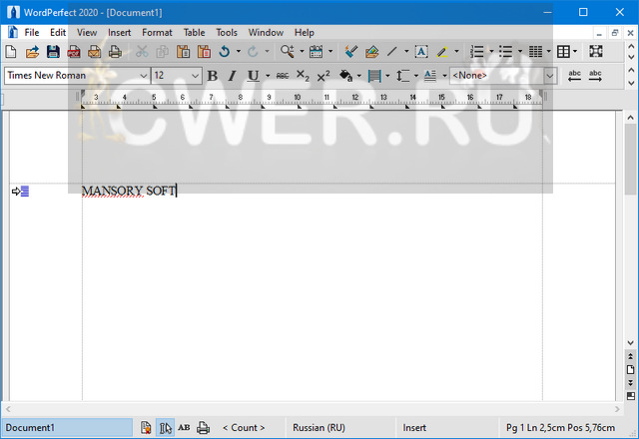This screenshot has height=439, width=639.
Task: Click the < Count > status bar button
Action: coord(244,427)
